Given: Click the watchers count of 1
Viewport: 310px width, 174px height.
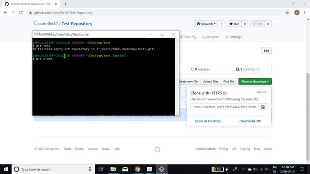Looking at the screenshot, I should (x=221, y=24).
